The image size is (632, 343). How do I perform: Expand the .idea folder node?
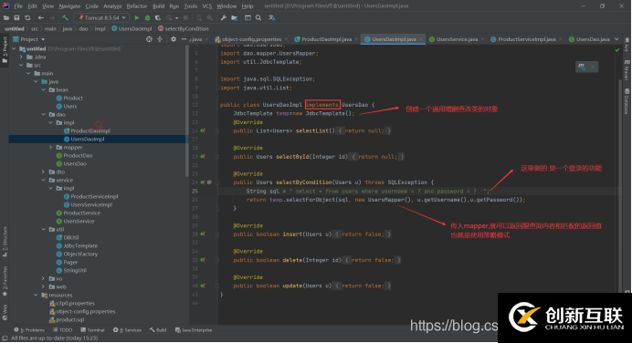pyautogui.click(x=21, y=57)
